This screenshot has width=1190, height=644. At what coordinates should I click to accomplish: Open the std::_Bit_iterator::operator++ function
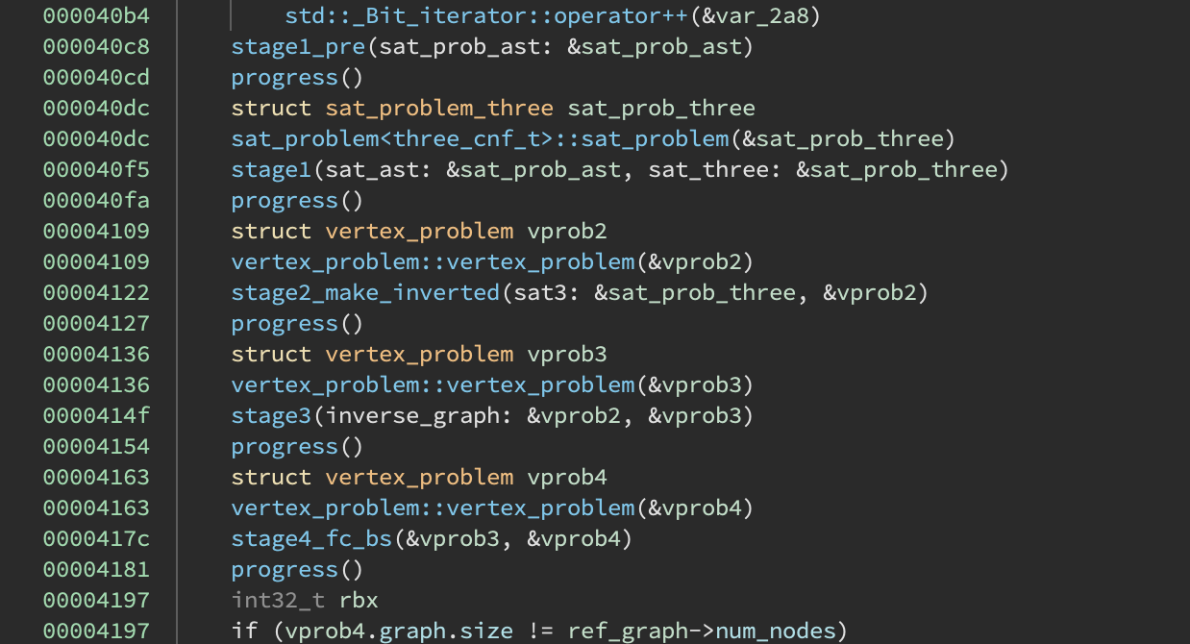(486, 15)
